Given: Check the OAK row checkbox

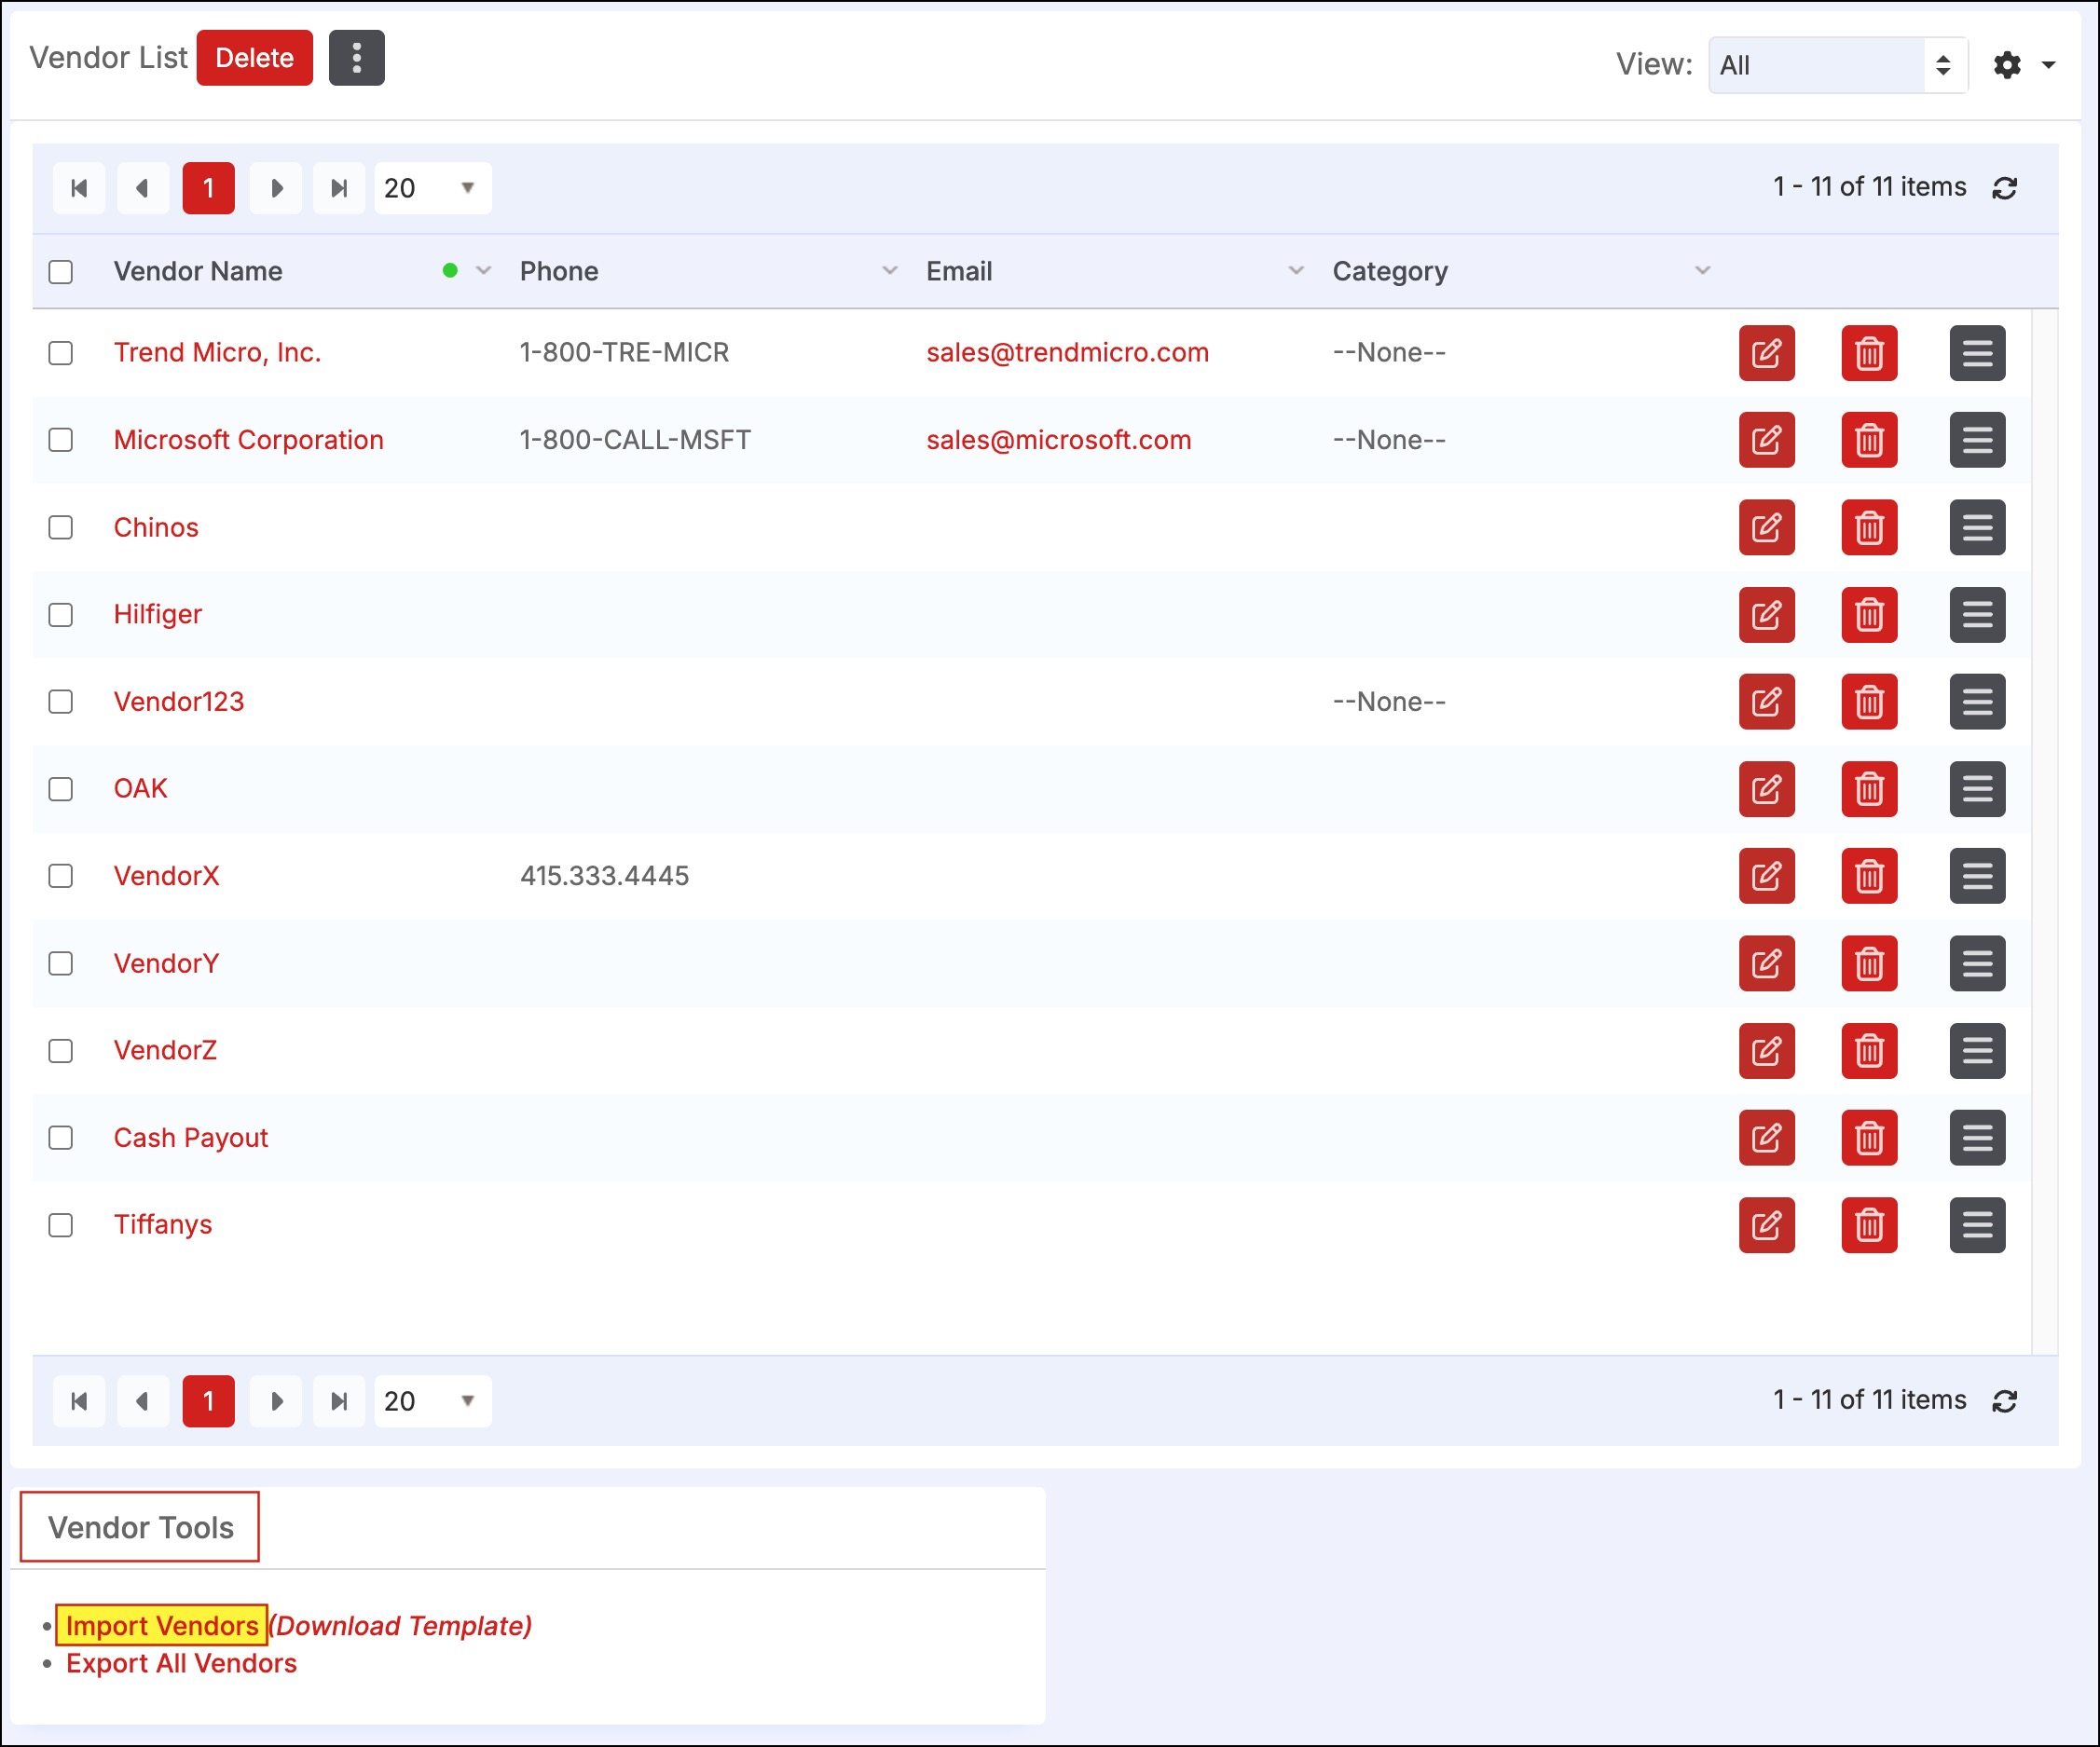Looking at the screenshot, I should [61, 788].
